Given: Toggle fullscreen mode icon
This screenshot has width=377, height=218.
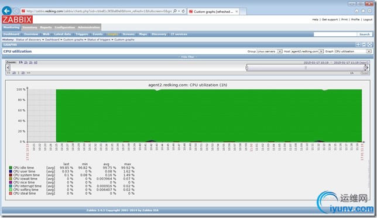Looking at the screenshot, I should [370, 44].
